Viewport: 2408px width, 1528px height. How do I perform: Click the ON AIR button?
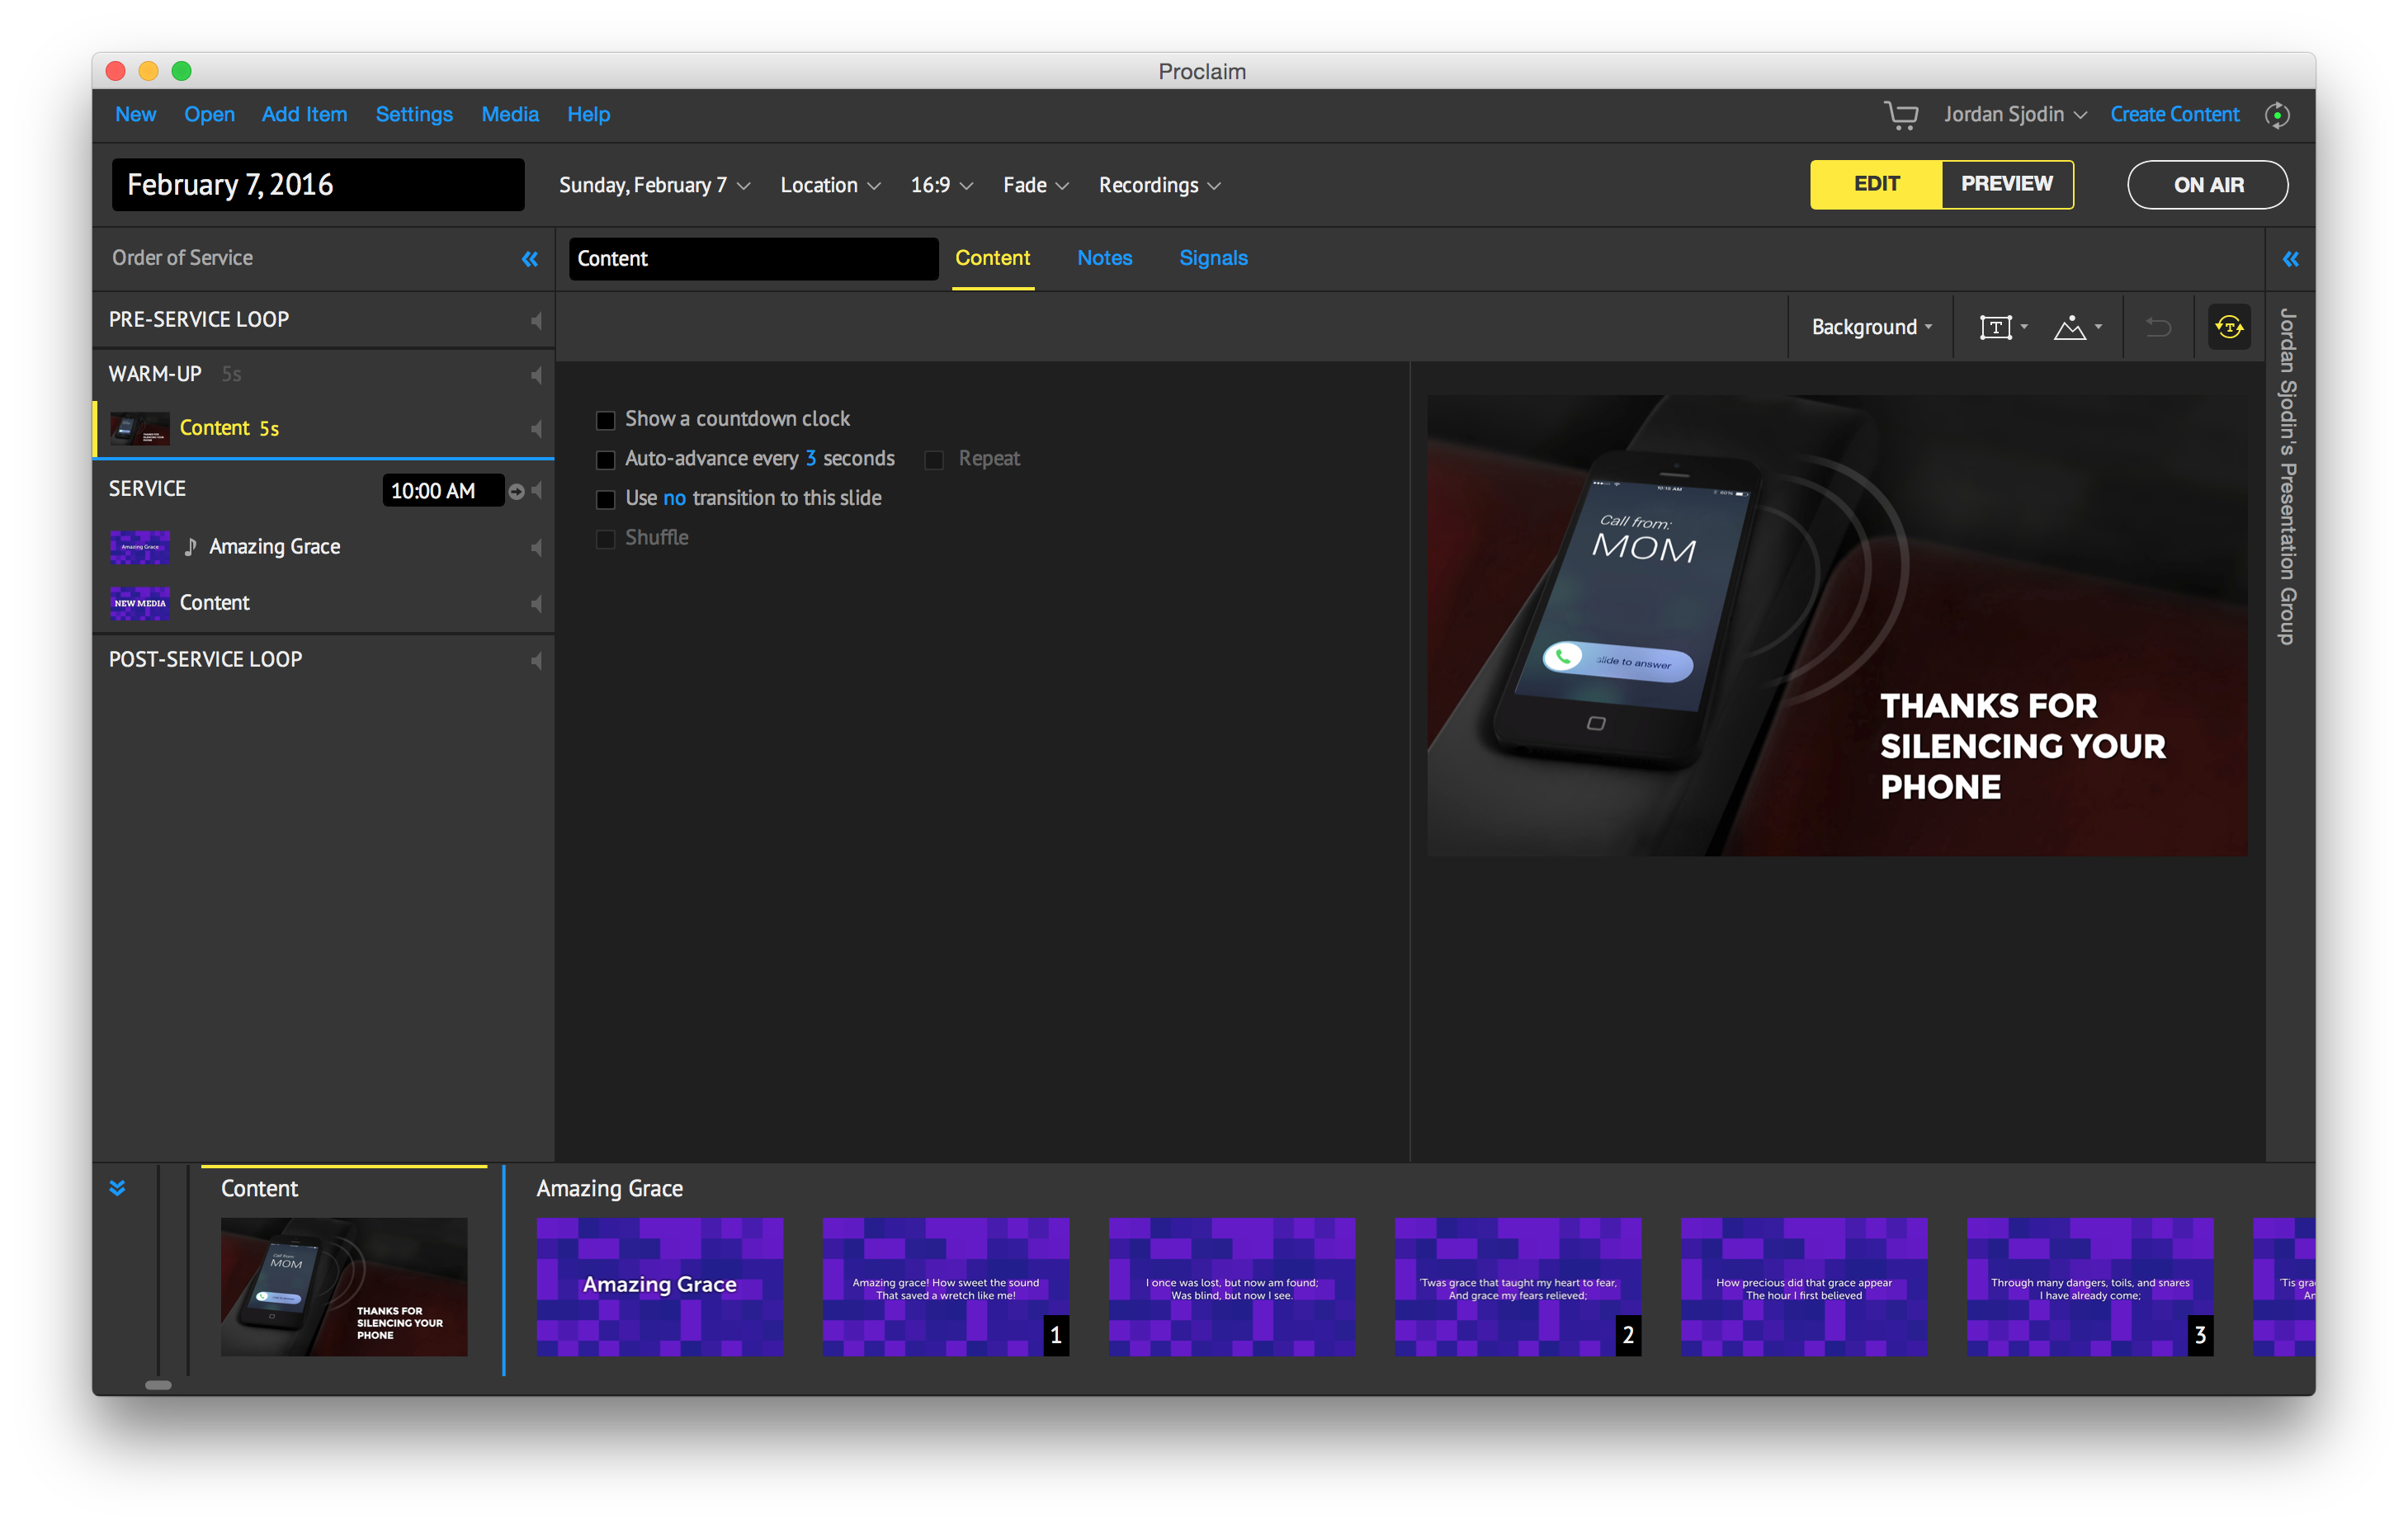[x=2207, y=185]
